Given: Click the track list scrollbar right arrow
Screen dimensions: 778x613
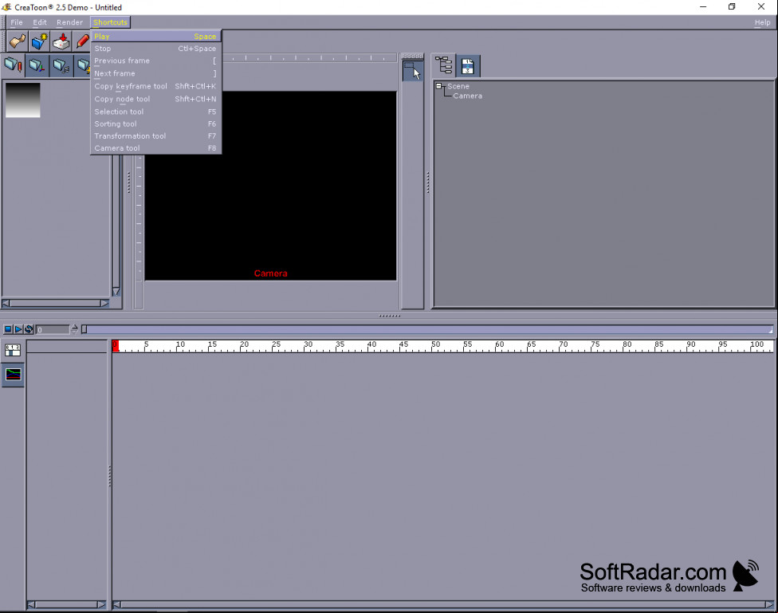Looking at the screenshot, I should [x=101, y=604].
